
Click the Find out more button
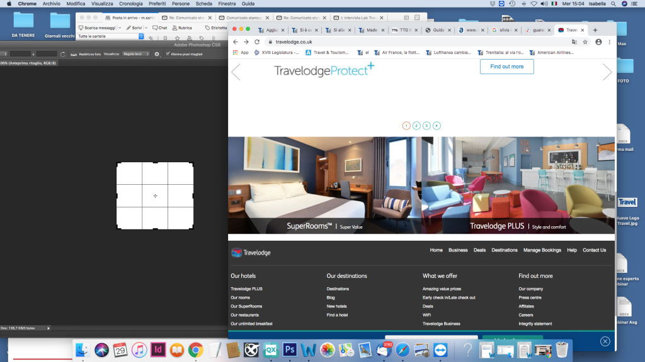pos(506,67)
